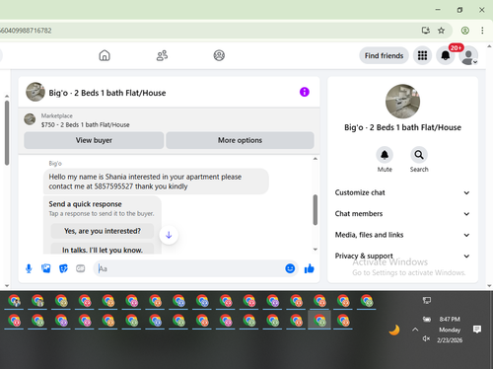The image size is (493, 369).
Task: Attach a photo or file icon
Action: 46,268
